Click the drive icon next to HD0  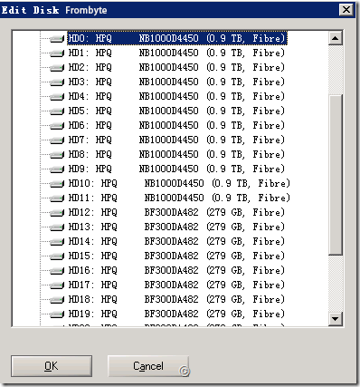(57, 38)
